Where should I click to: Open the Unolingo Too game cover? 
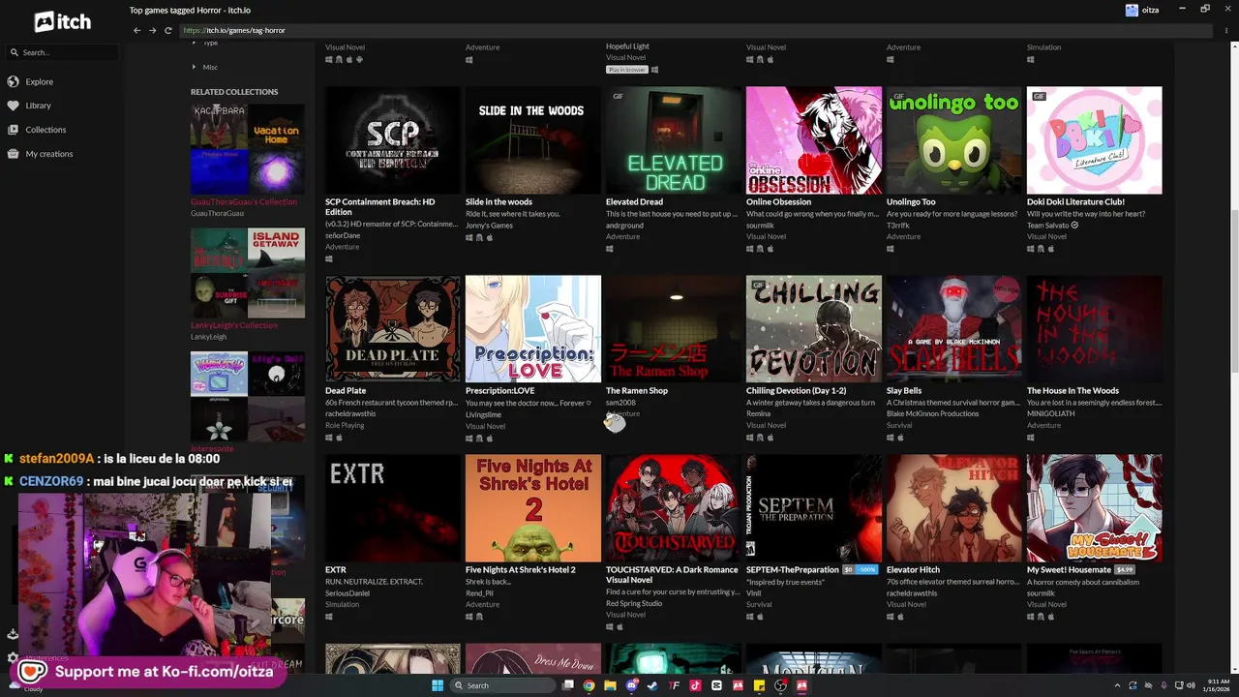point(954,140)
